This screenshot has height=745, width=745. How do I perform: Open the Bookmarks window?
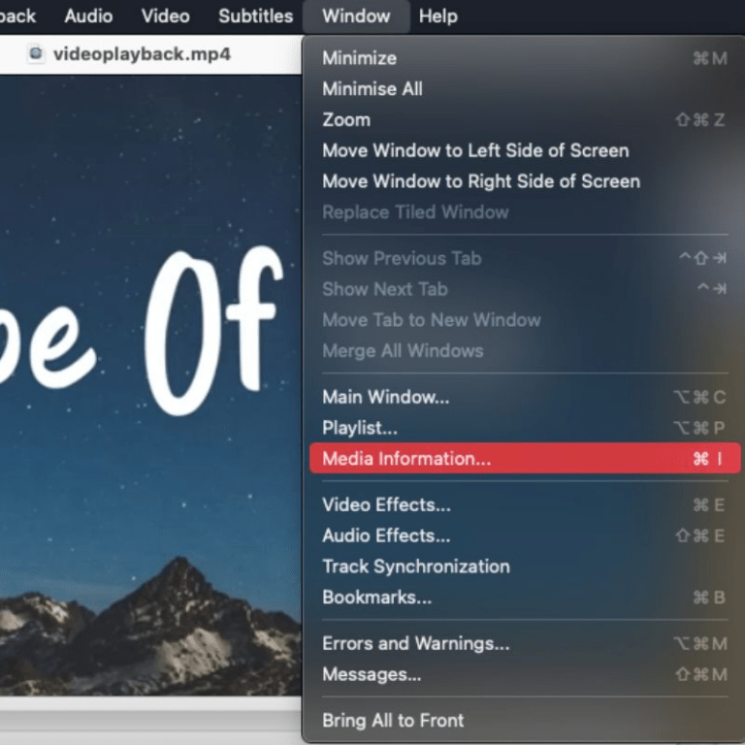376,598
